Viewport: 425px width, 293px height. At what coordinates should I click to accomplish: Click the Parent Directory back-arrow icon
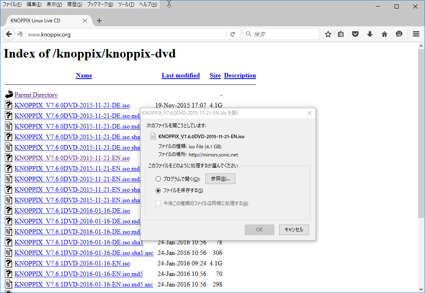pyautogui.click(x=9, y=94)
